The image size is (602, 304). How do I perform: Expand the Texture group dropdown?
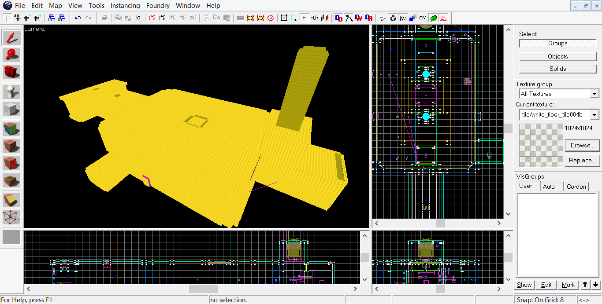(x=594, y=94)
